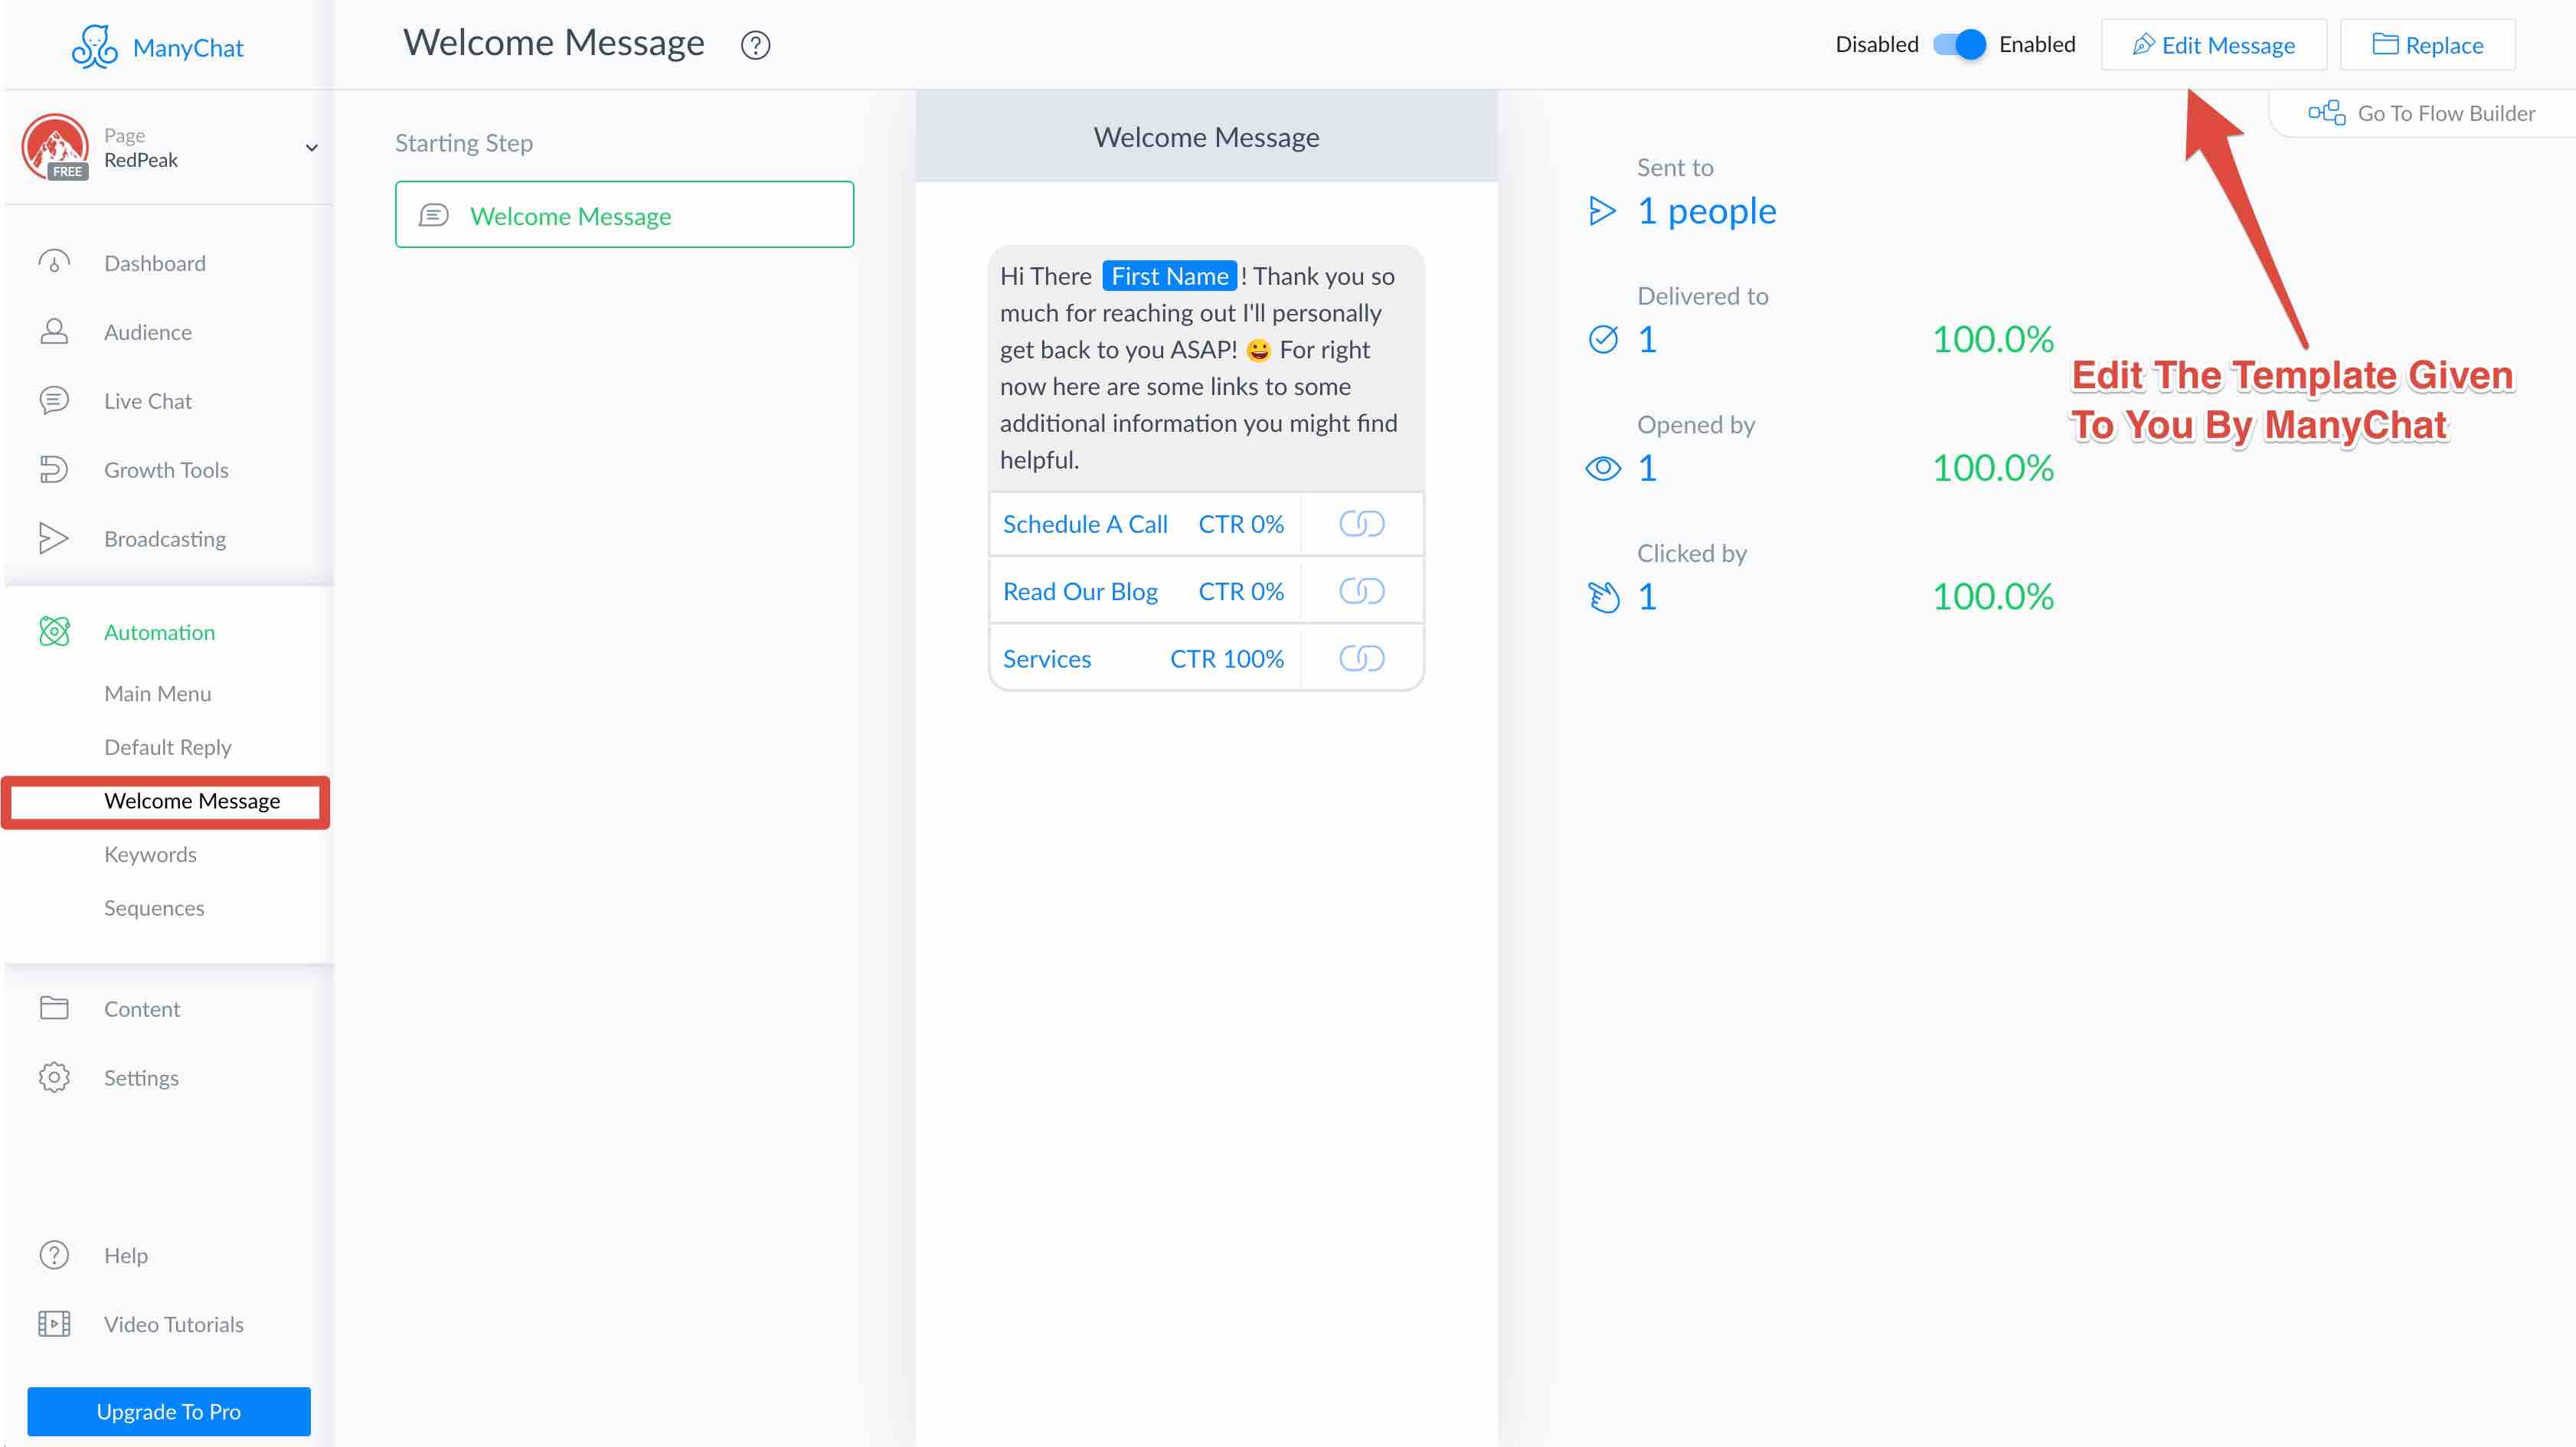Screen dimensions: 2576x1447
Task: Click the Settings gear icon
Action: click(54, 1077)
